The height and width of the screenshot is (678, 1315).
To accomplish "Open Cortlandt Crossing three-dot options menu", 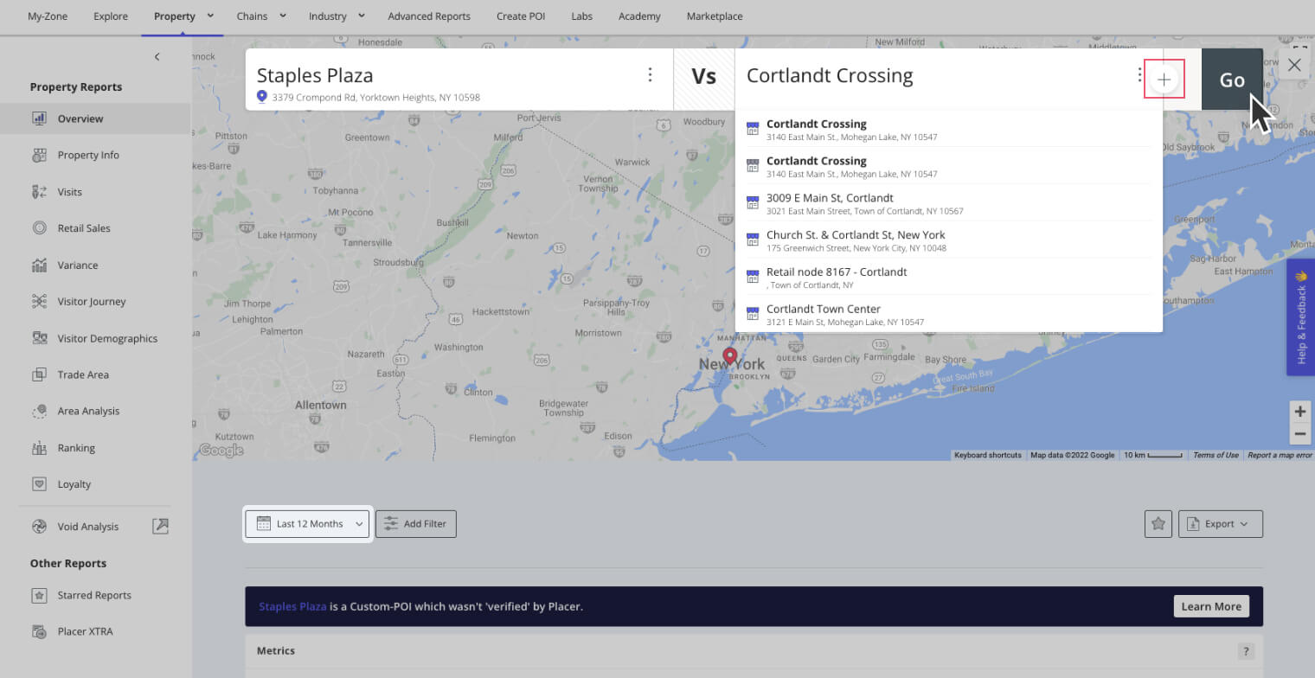I will tap(1139, 75).
